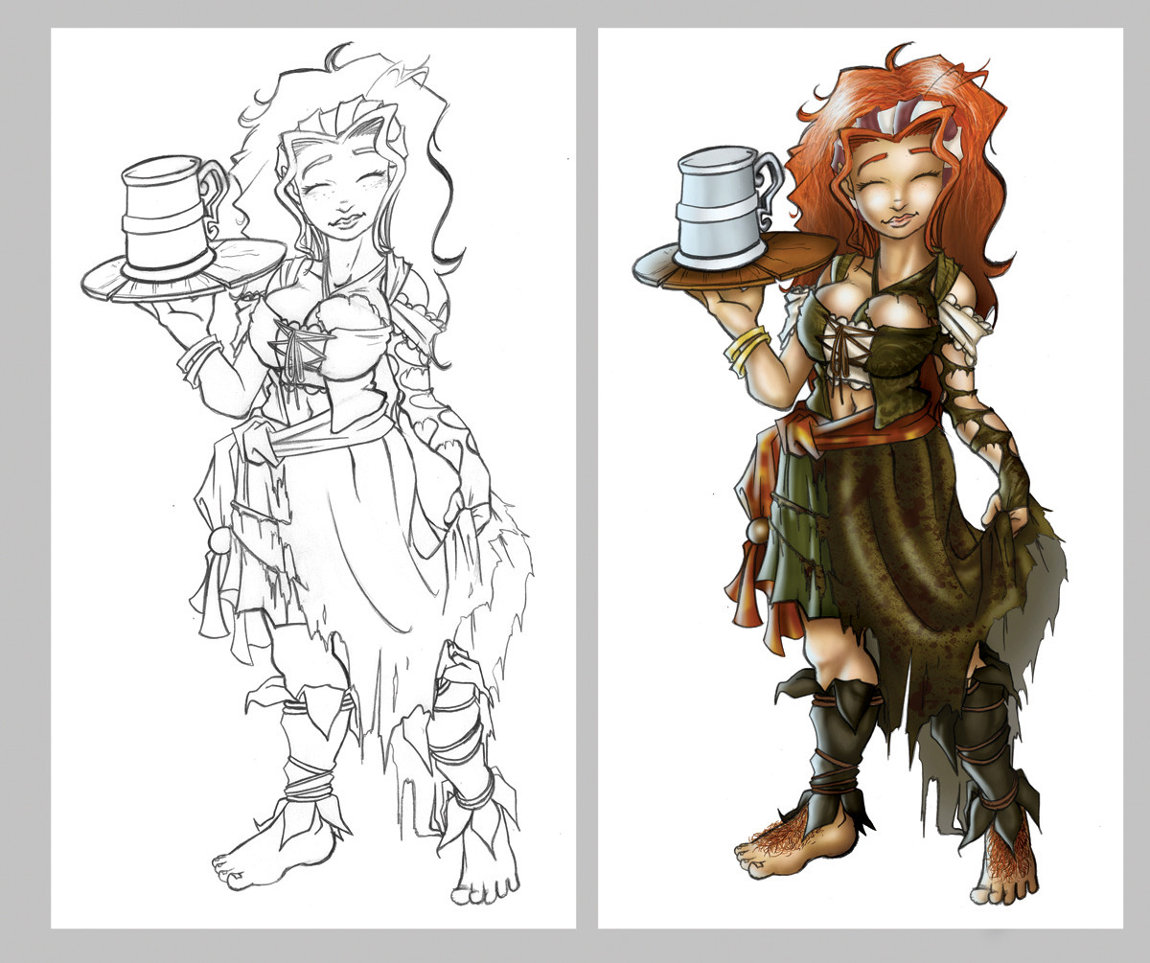Select the black-and-white line art drawing
1150x963 pixels.
(313, 478)
